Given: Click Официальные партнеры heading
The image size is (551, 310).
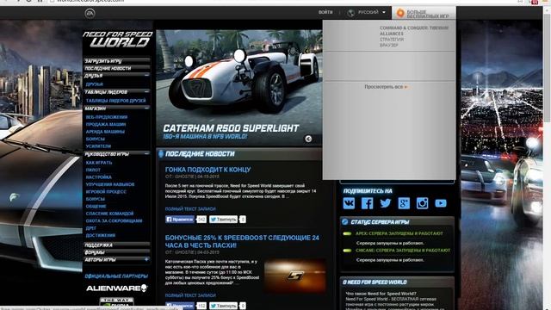Looking at the screenshot, I should pyautogui.click(x=116, y=276).
